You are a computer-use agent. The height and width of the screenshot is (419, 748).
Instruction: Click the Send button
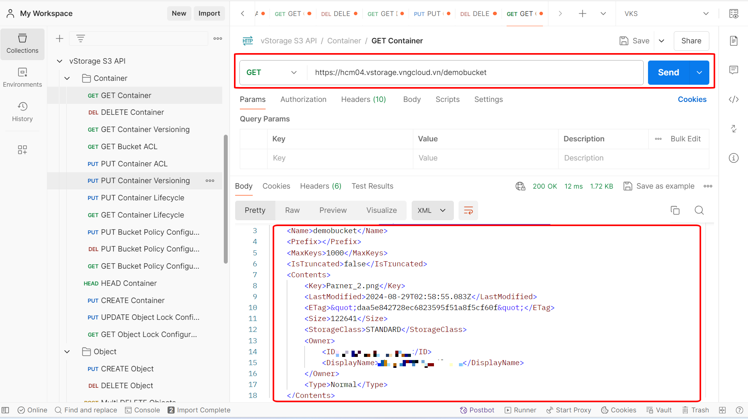click(668, 73)
